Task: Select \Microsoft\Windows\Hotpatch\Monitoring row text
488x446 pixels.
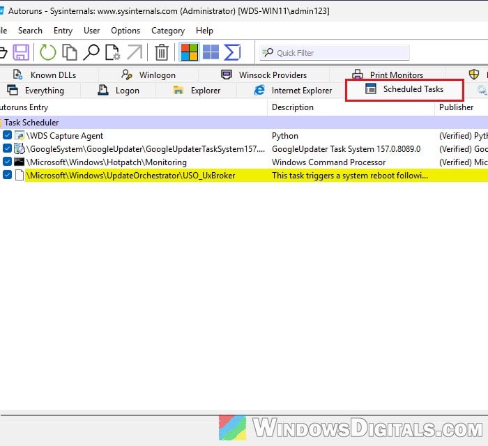Action: tap(107, 162)
